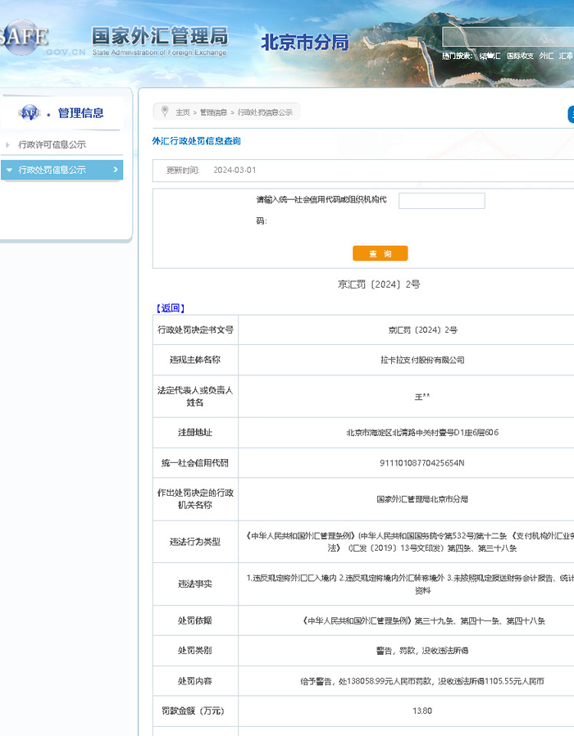Open 主页 in the breadcrumb
This screenshot has width=574, height=736.
tap(182, 112)
